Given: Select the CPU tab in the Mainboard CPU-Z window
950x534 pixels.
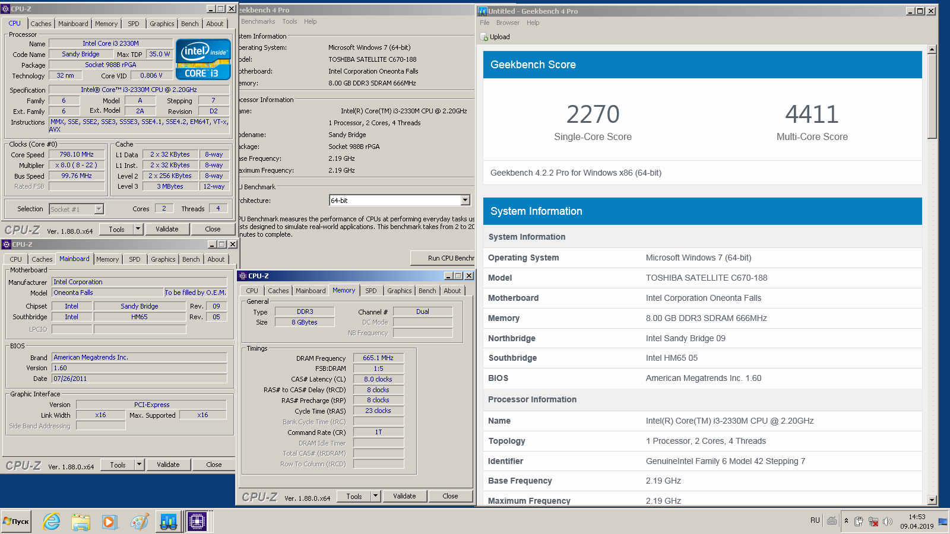Looking at the screenshot, I should (16, 259).
